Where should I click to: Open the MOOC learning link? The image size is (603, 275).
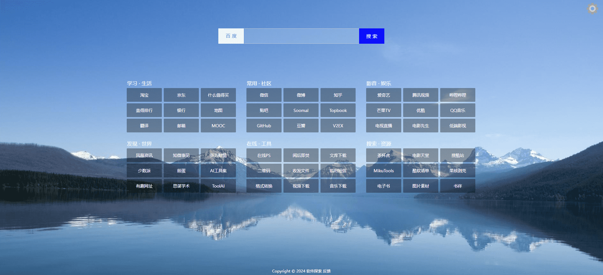click(218, 126)
